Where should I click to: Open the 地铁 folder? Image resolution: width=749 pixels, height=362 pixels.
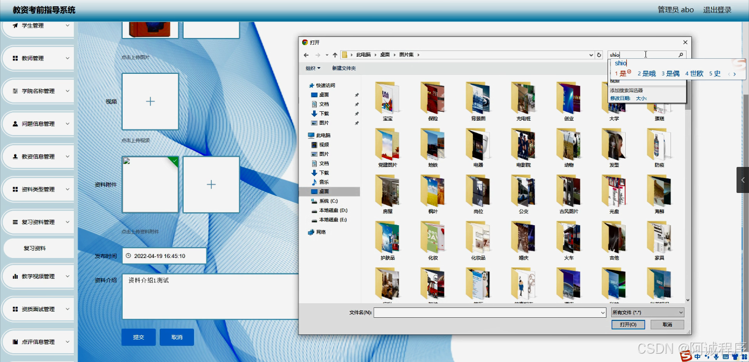433,148
